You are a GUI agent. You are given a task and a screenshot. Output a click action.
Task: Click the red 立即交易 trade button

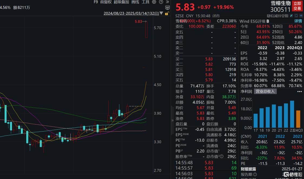pyautogui.click(x=297, y=6)
